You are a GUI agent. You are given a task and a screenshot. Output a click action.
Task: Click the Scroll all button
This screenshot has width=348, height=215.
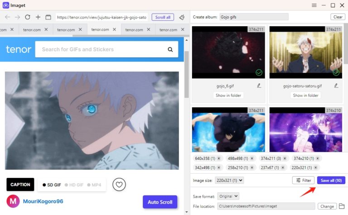163,17
